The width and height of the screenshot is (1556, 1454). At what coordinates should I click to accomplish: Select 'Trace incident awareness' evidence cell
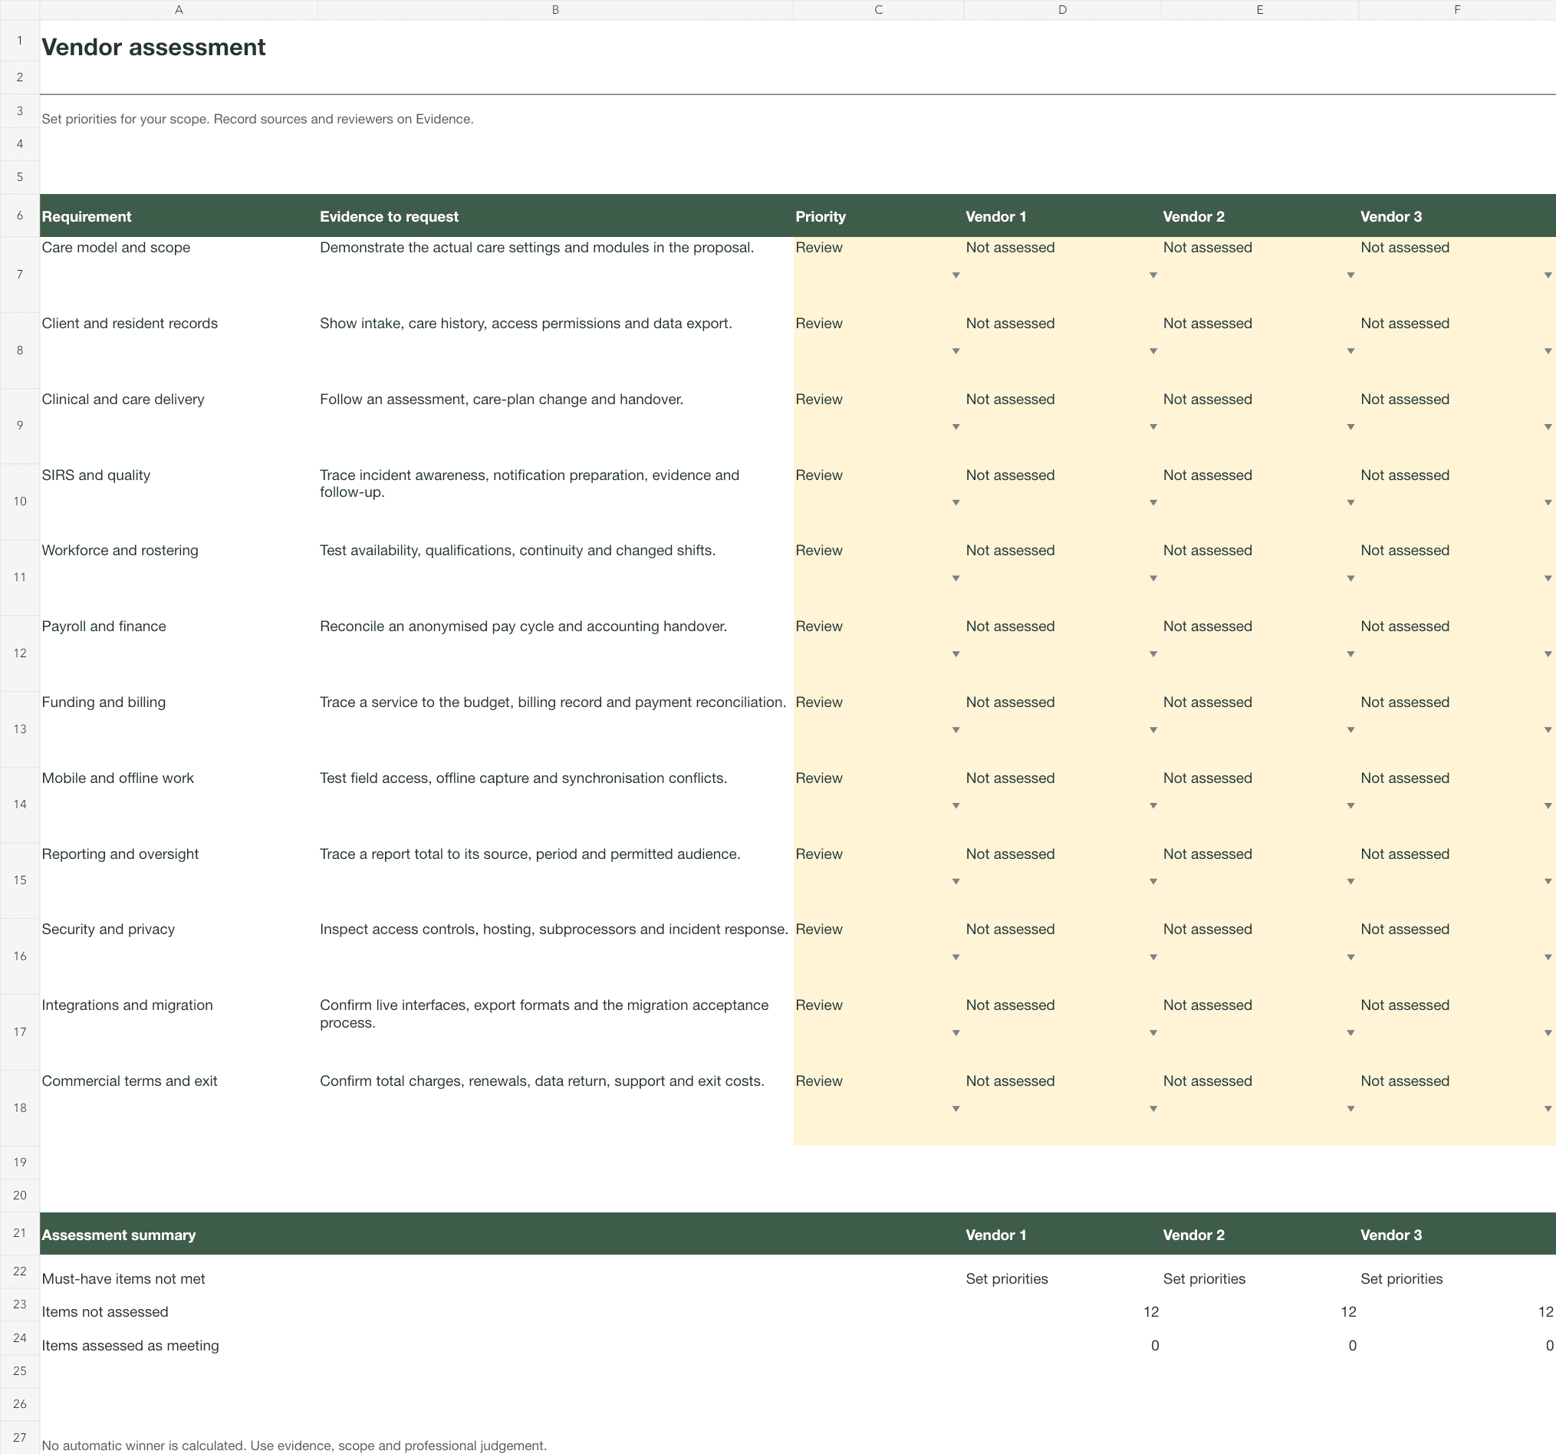(555, 502)
